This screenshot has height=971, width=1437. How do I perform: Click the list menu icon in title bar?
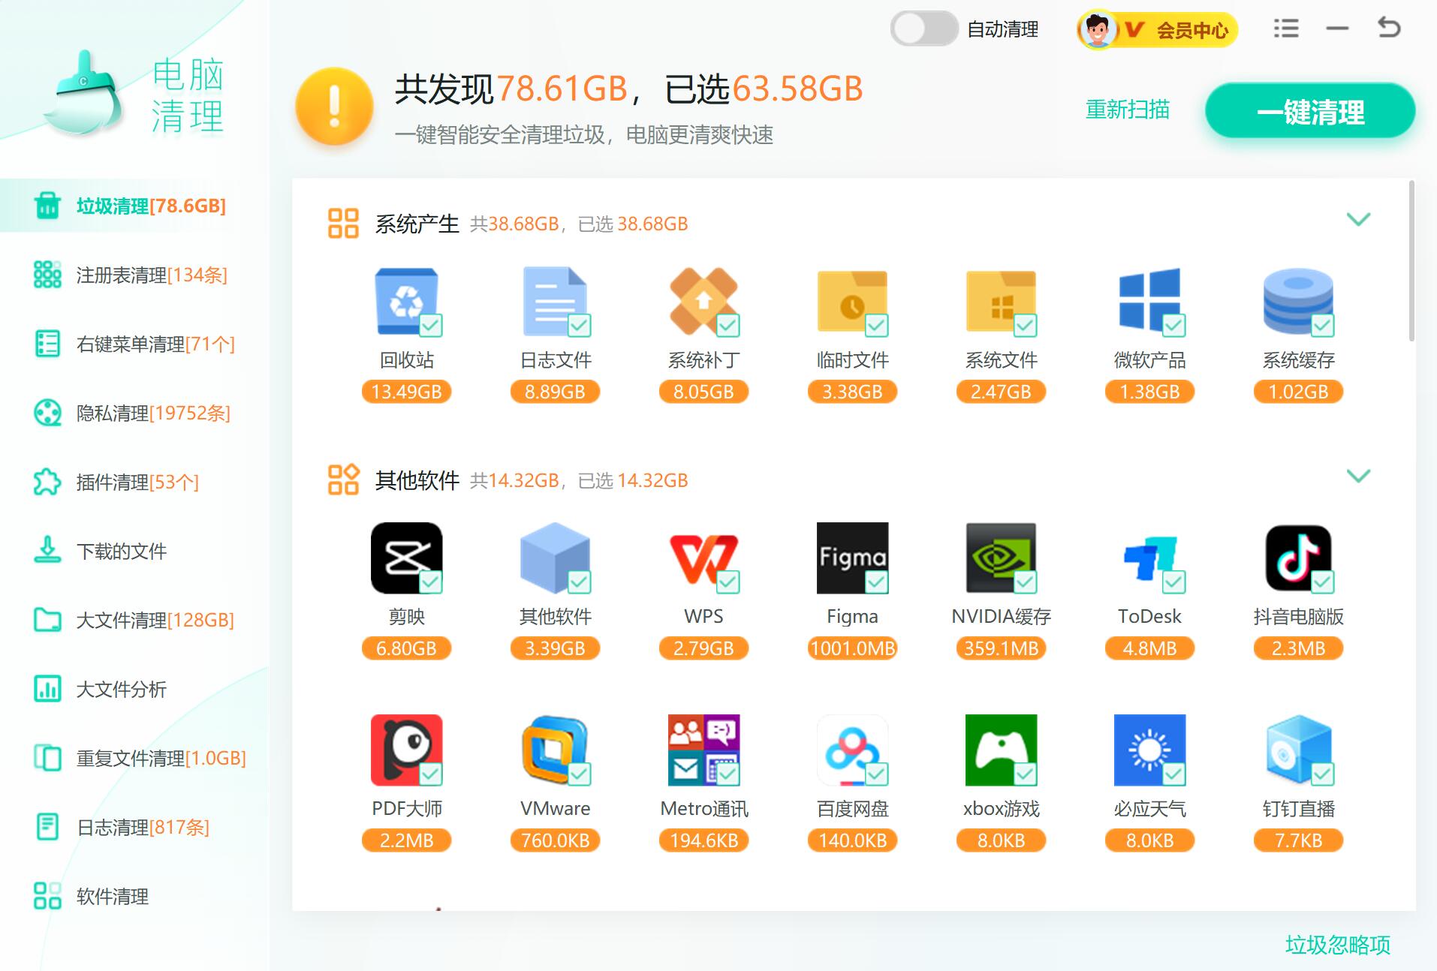click(x=1286, y=29)
